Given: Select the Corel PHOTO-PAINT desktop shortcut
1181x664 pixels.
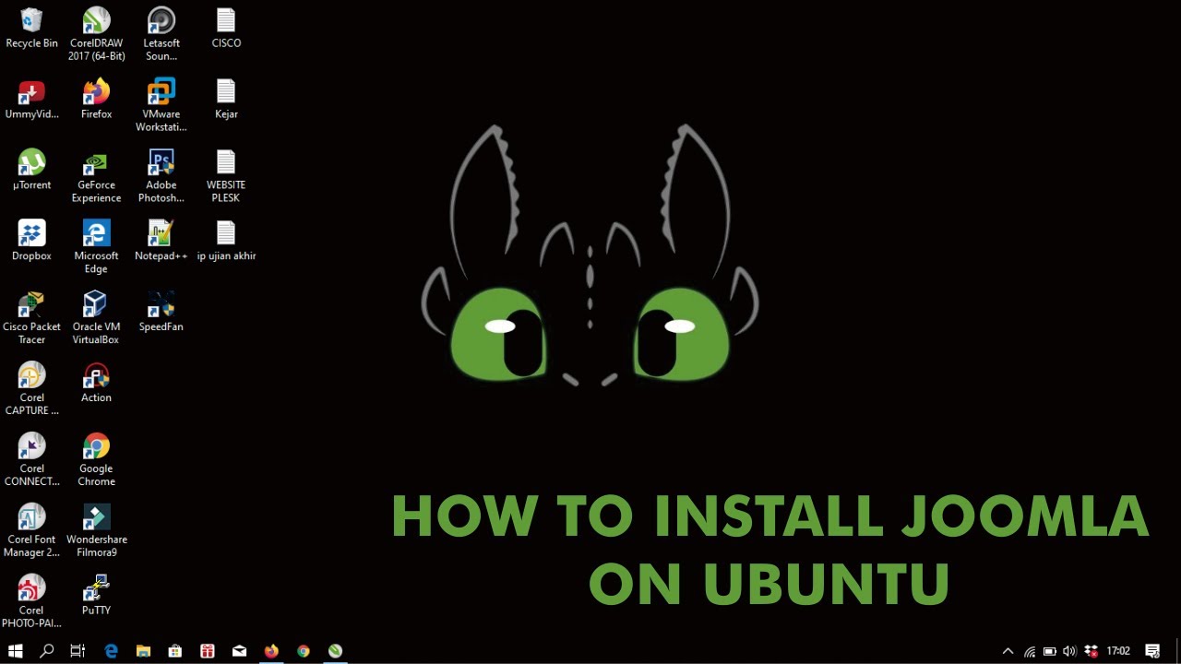Looking at the screenshot, I should (x=31, y=601).
